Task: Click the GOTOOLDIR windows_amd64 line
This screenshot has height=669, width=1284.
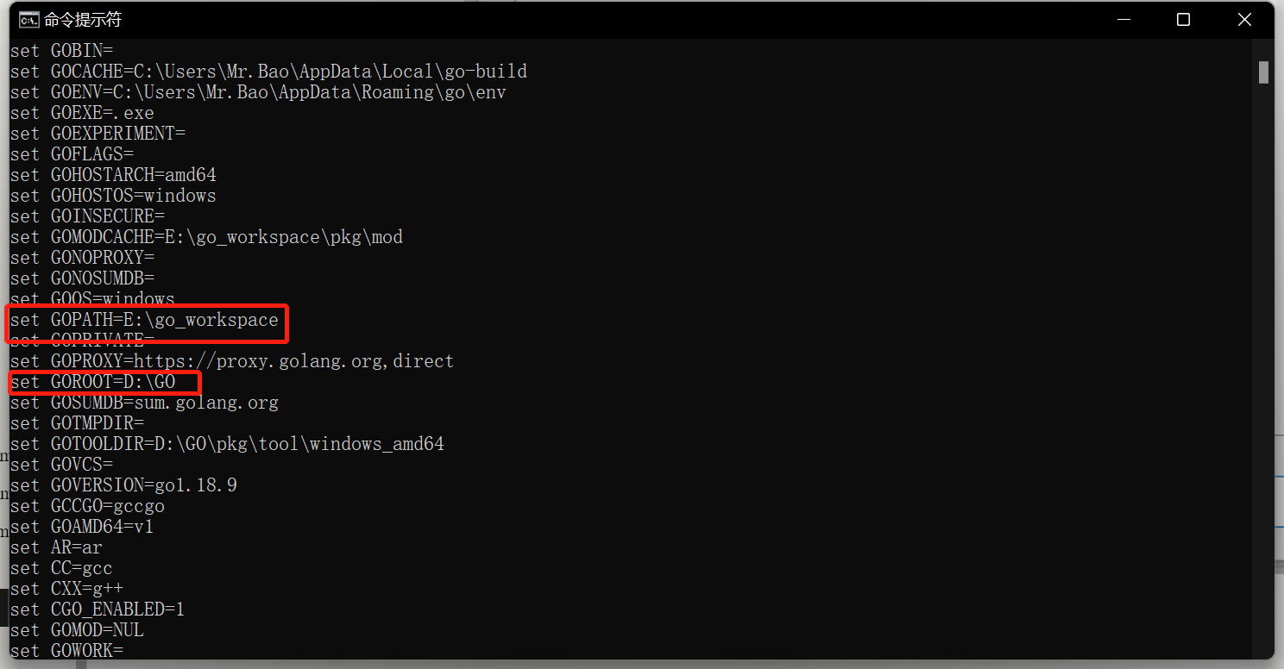Action: click(x=227, y=444)
